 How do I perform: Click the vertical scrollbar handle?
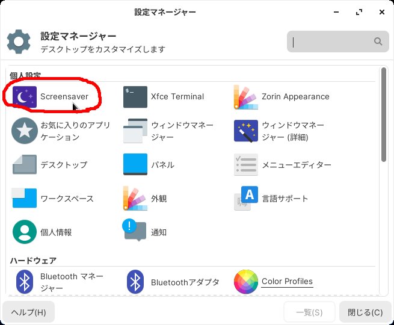[x=383, y=114]
